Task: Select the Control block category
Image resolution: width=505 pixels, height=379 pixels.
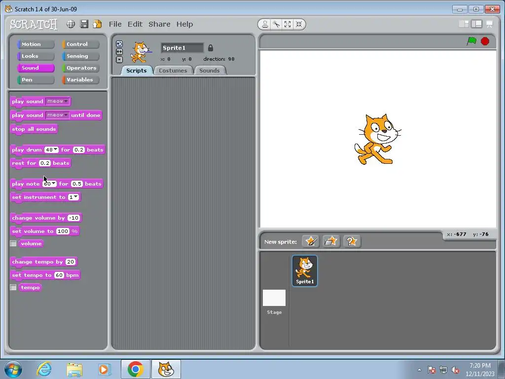Action: pyautogui.click(x=81, y=44)
